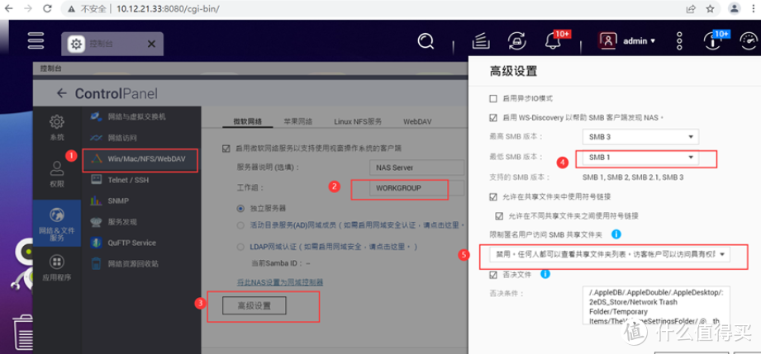Open the admin user menu

(628, 41)
